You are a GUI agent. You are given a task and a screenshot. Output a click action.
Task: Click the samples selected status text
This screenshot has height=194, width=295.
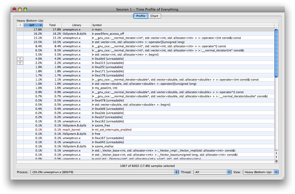[x=147, y=166]
